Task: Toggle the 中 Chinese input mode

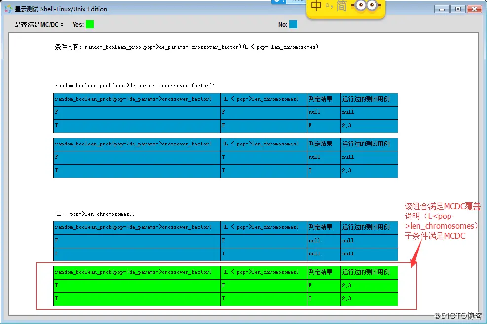Action: coord(316,5)
